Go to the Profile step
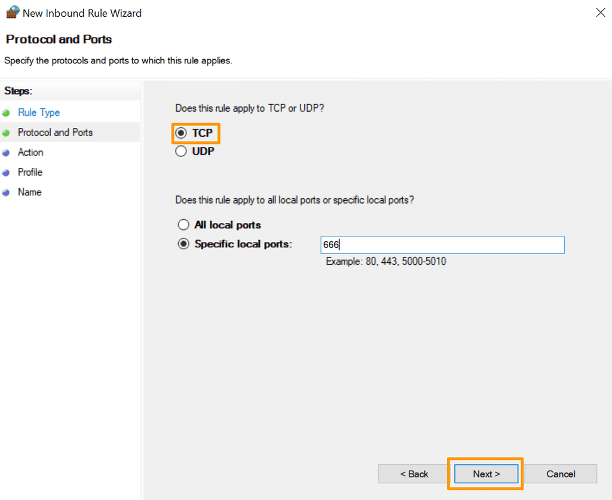 coord(30,172)
